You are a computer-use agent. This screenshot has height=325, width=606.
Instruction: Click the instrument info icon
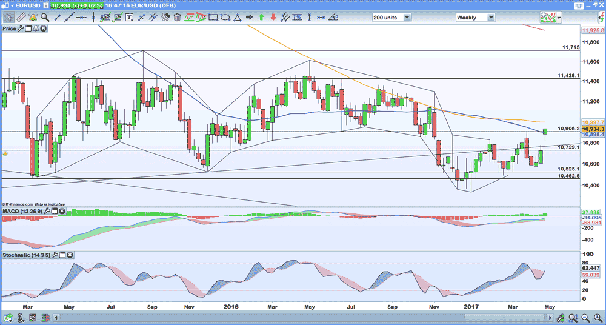[45, 6]
